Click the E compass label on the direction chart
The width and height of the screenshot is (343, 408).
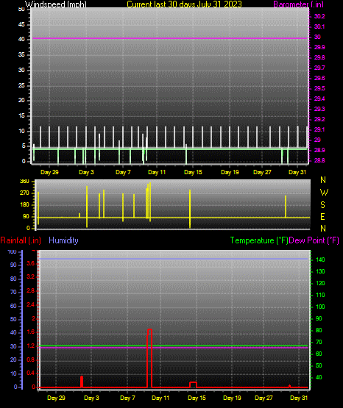[x=322, y=217]
